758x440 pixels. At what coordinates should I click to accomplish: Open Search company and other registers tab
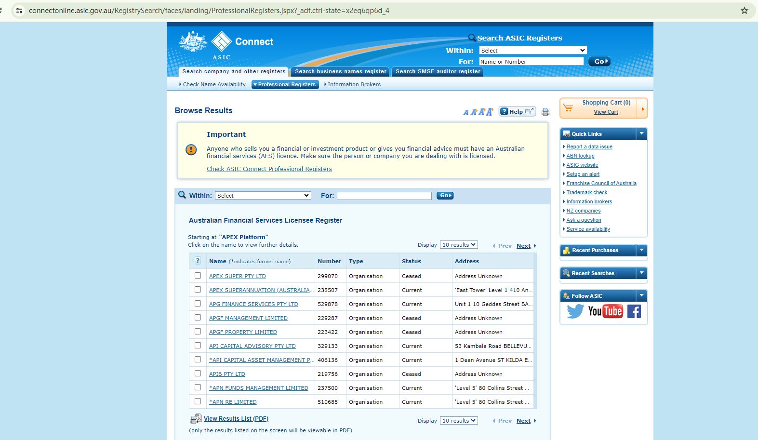[x=234, y=72]
